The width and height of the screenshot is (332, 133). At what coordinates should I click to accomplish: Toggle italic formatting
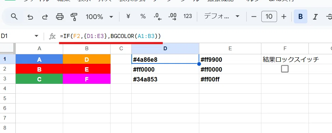click(315, 17)
